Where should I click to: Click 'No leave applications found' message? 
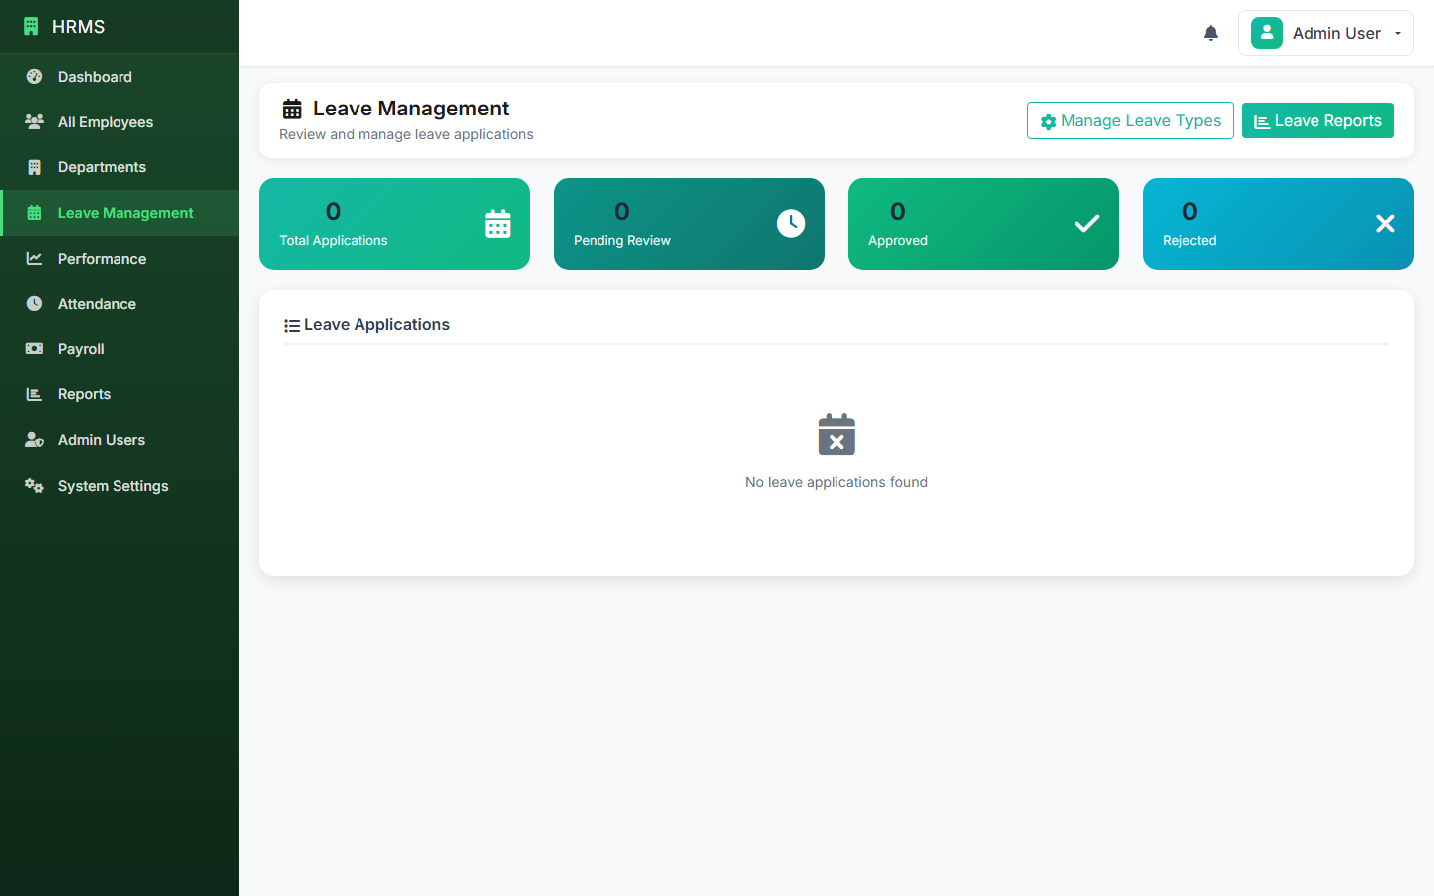836,482
